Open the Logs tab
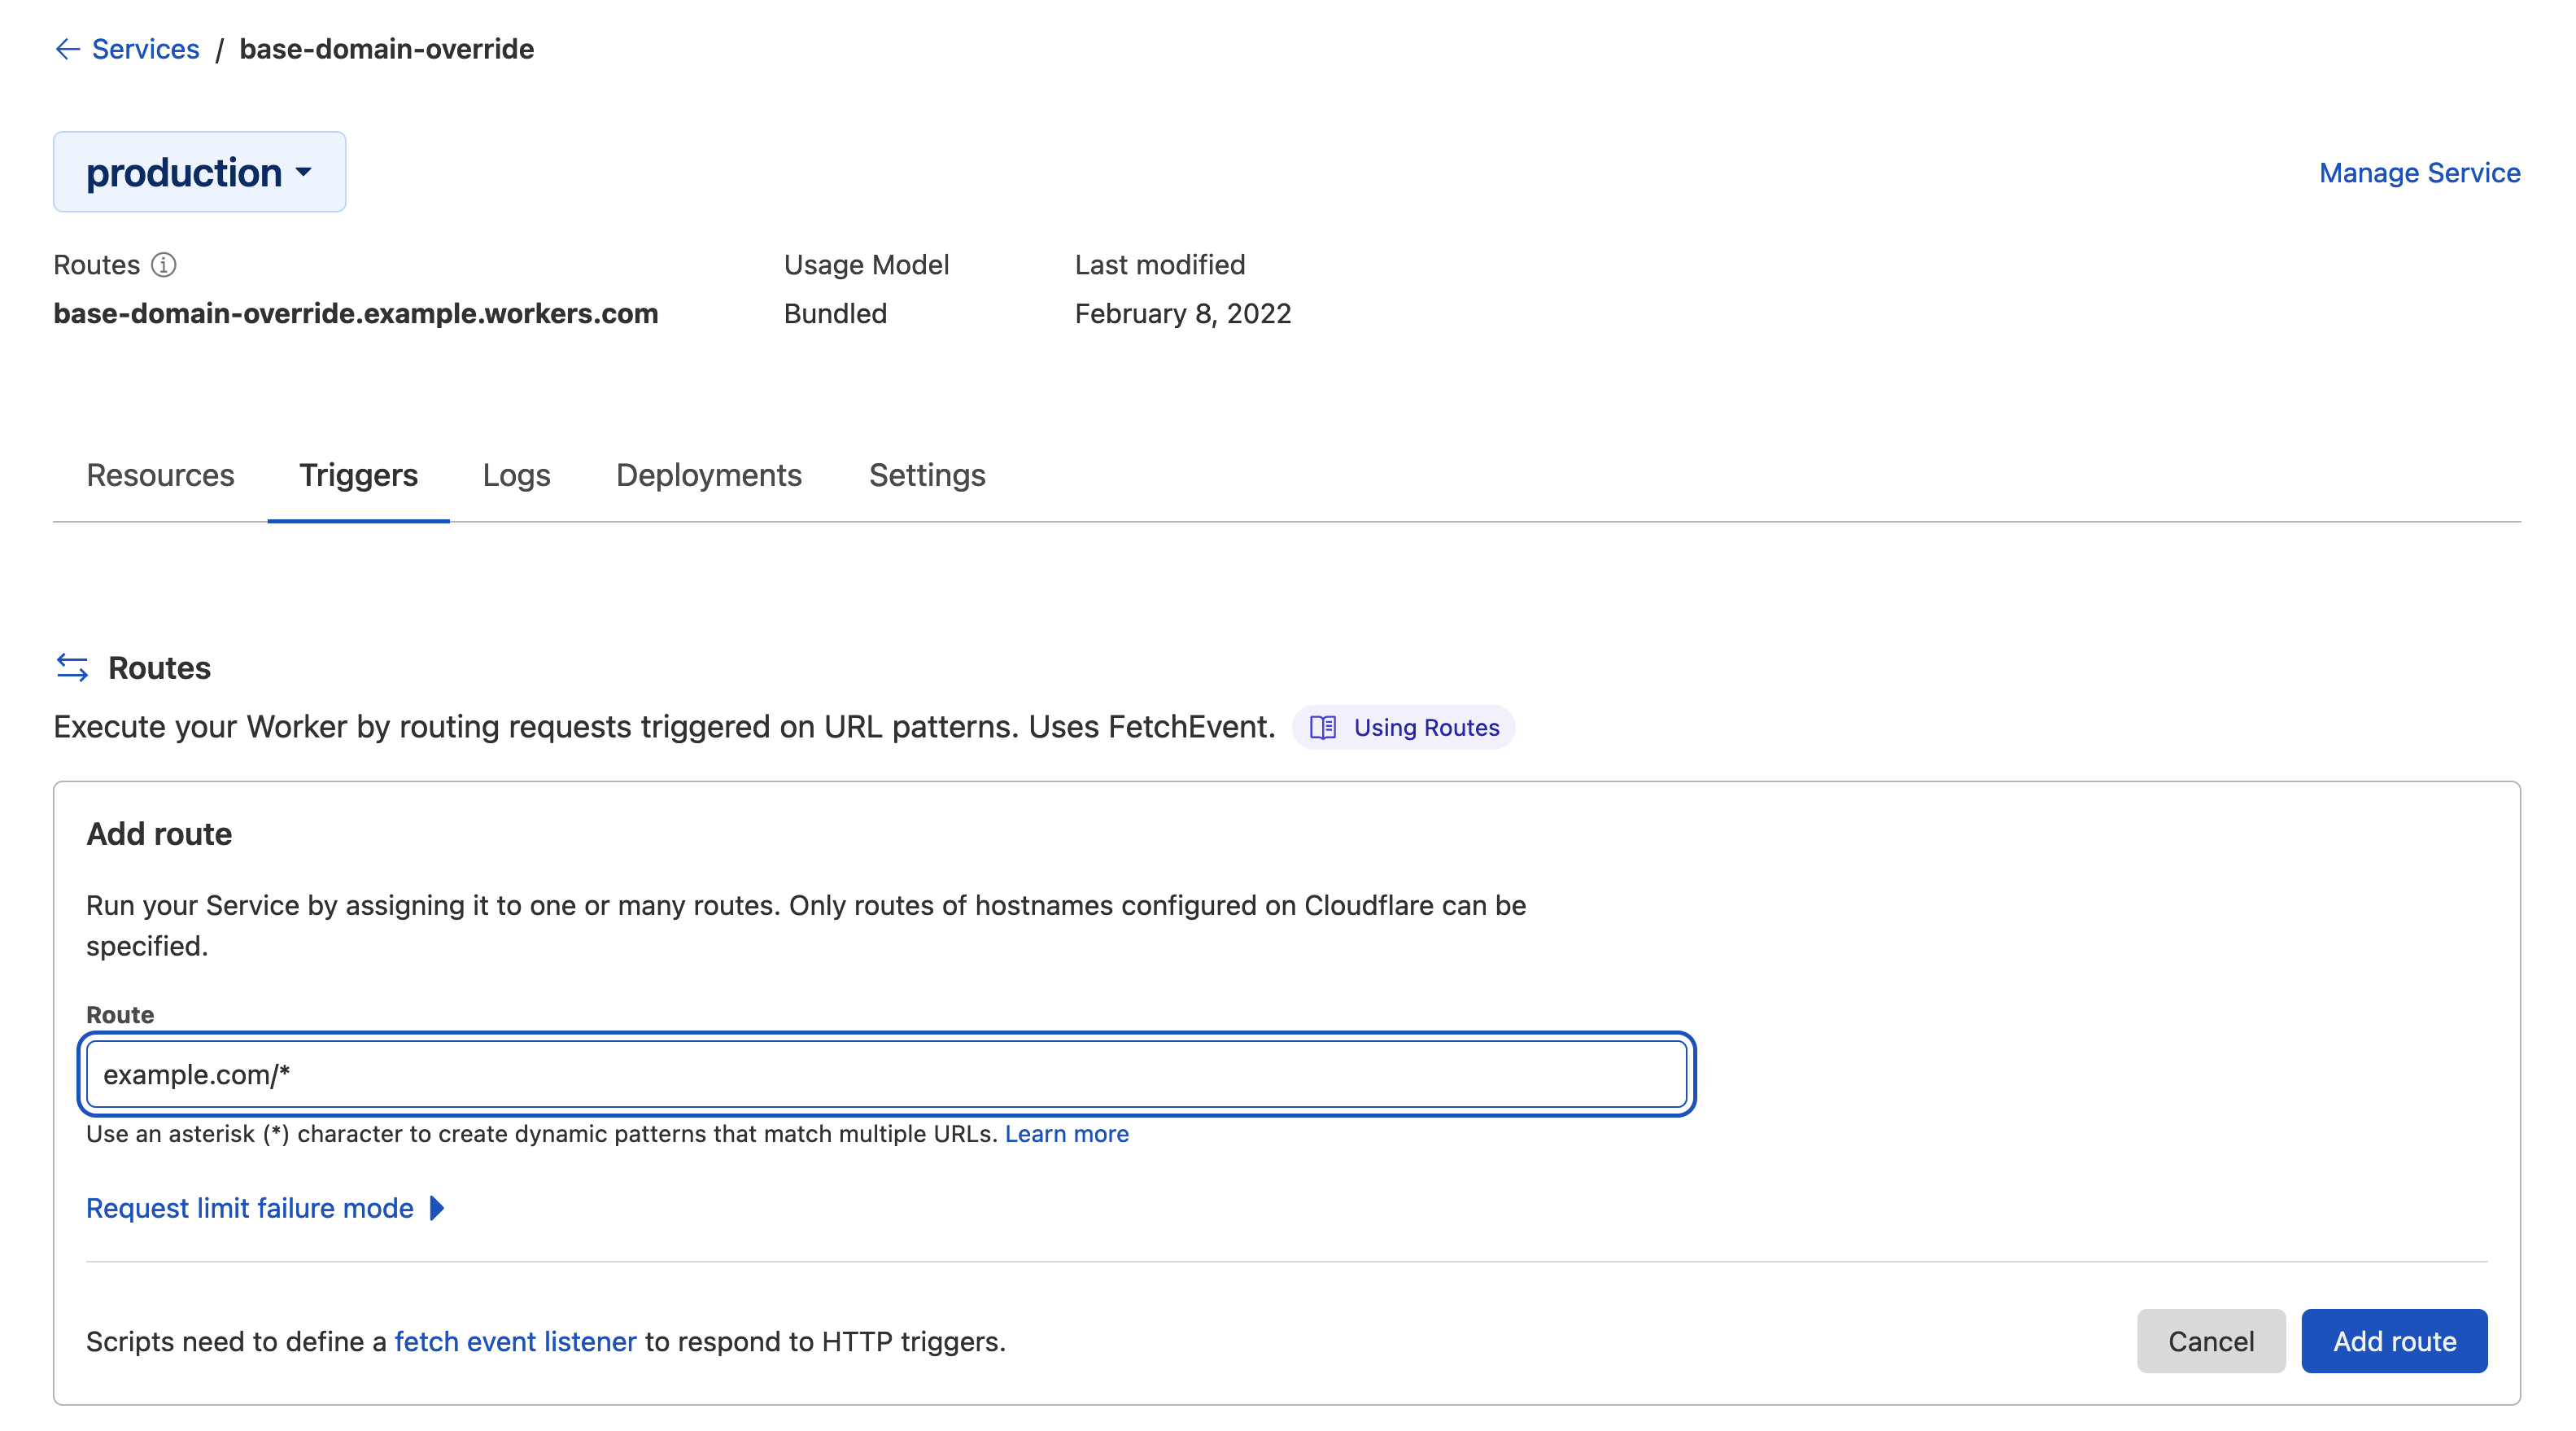Image resolution: width=2576 pixels, height=1431 pixels. click(x=516, y=475)
